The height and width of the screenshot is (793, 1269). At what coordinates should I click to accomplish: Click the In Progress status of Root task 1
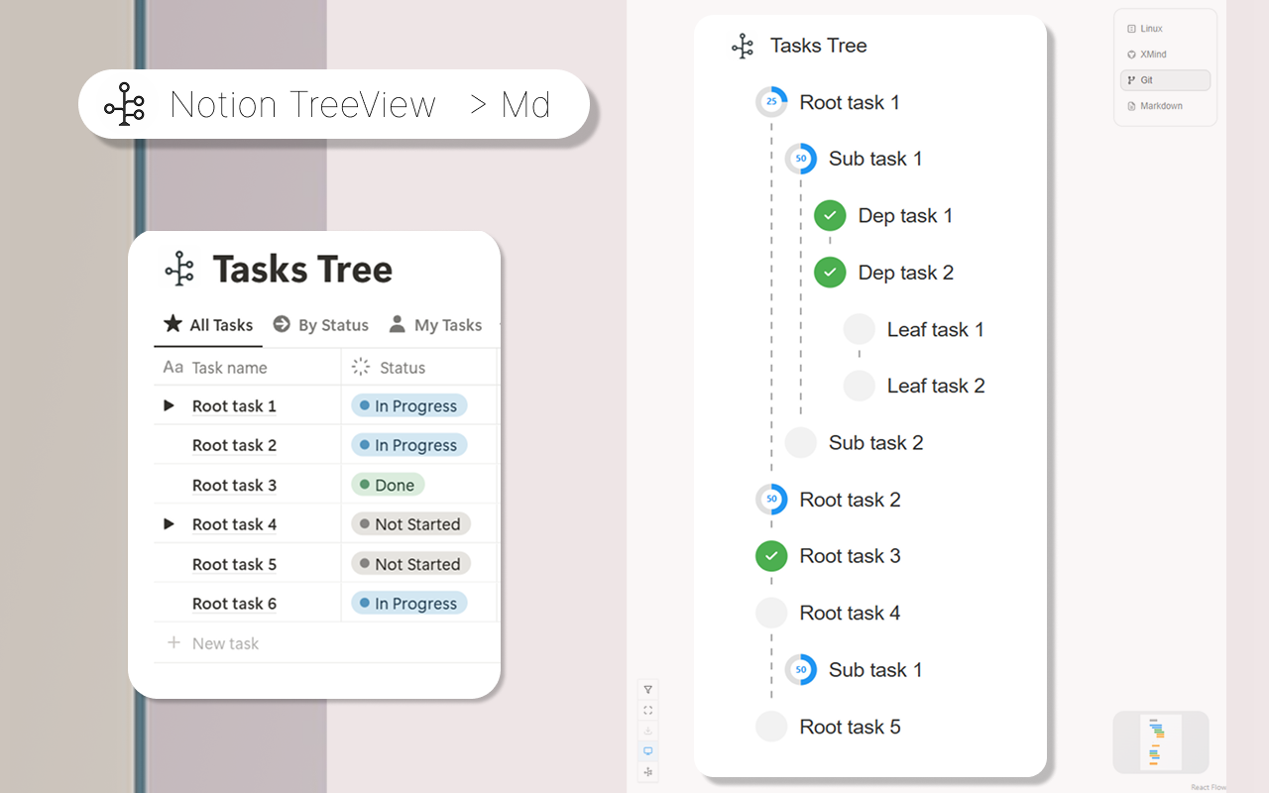click(408, 405)
